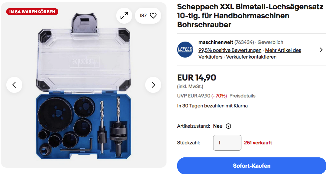
Task: Click the 187 watchers count
Action: [143, 16]
